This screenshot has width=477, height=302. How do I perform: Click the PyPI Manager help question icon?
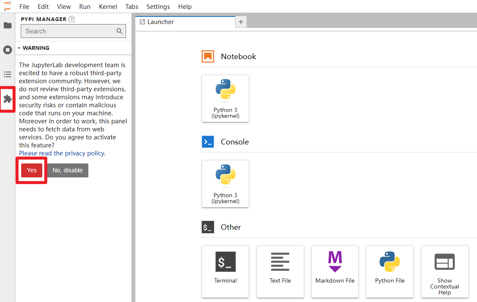click(72, 19)
